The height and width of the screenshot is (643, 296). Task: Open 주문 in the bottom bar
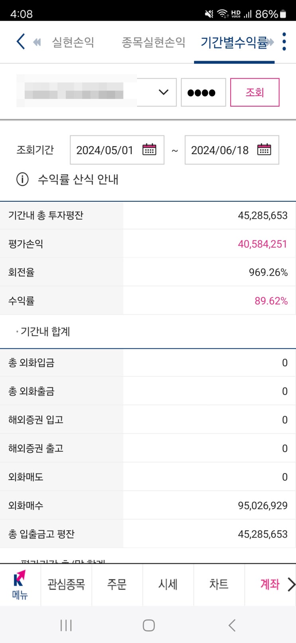[117, 585]
